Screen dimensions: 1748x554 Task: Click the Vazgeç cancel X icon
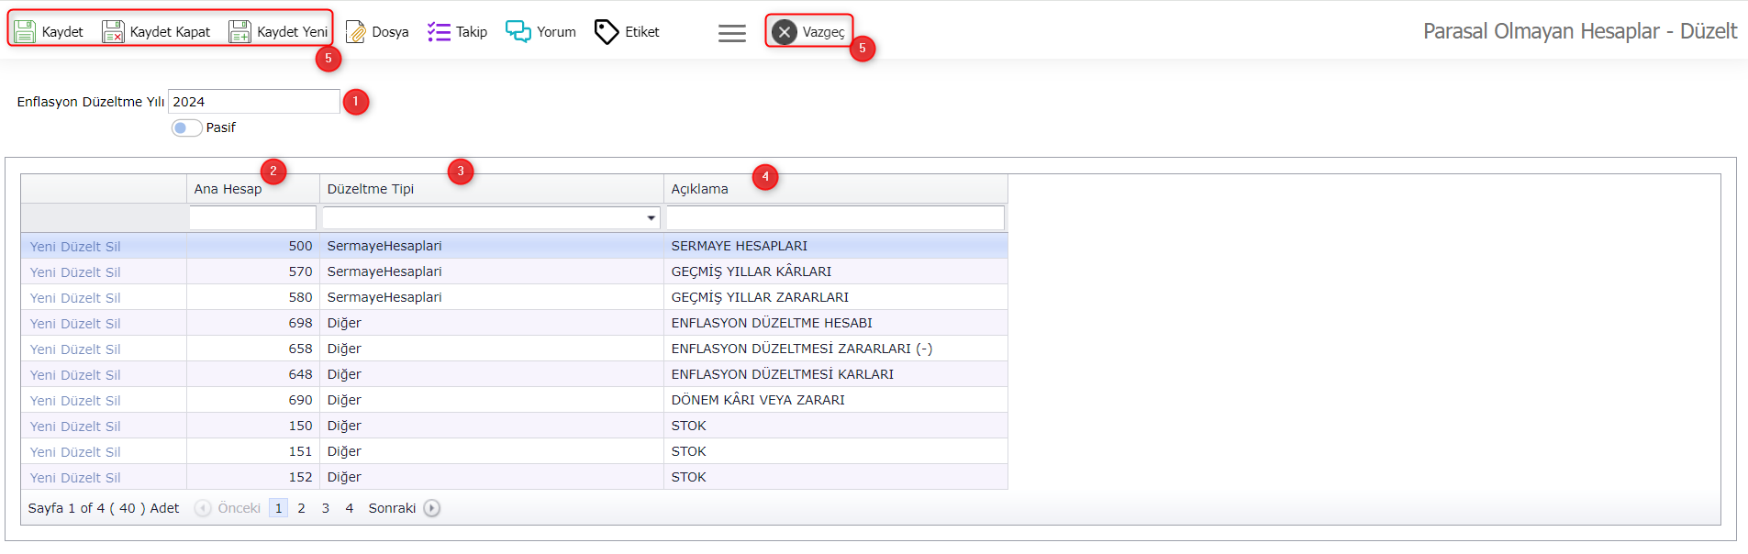[x=785, y=32]
